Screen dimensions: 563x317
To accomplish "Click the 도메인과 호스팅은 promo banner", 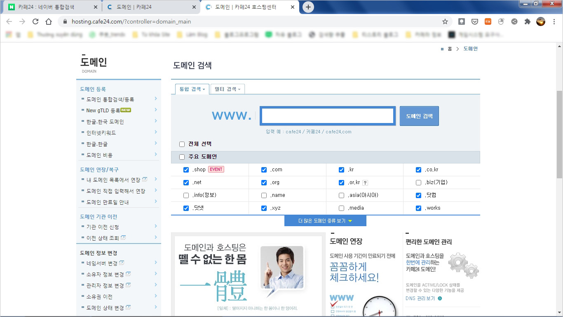I will coord(248,274).
